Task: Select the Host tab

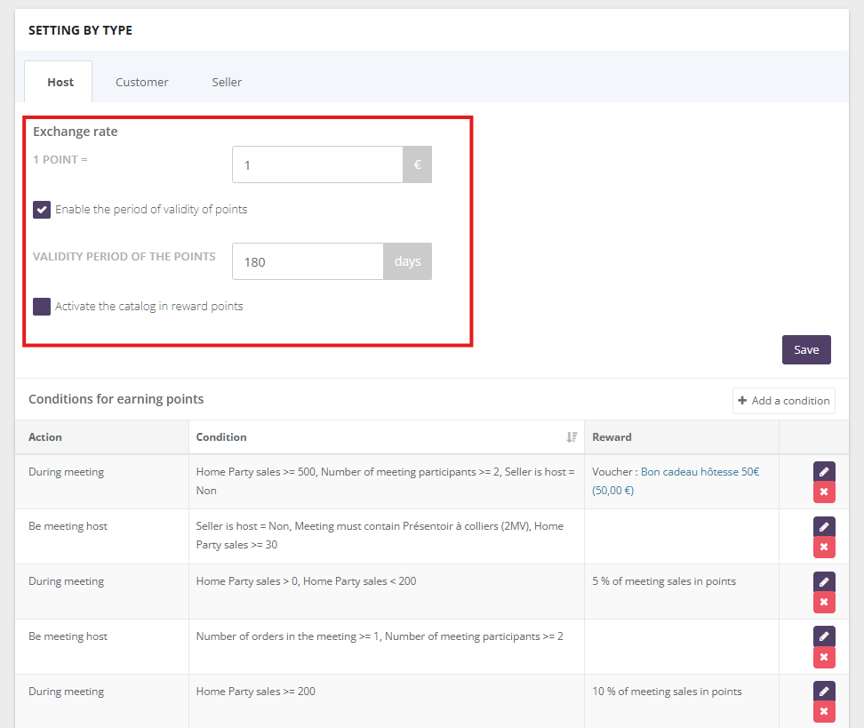Action: (60, 82)
